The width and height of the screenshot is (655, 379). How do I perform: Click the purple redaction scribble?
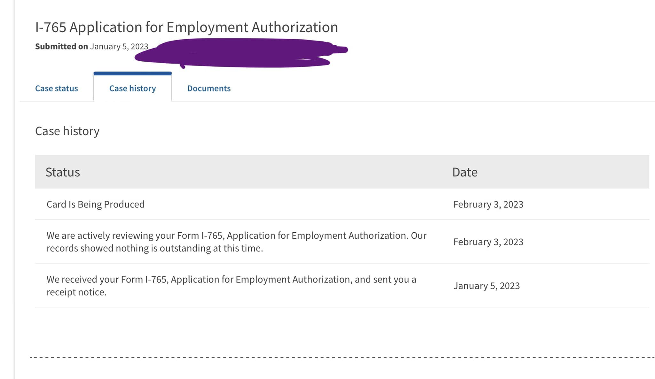[241, 53]
